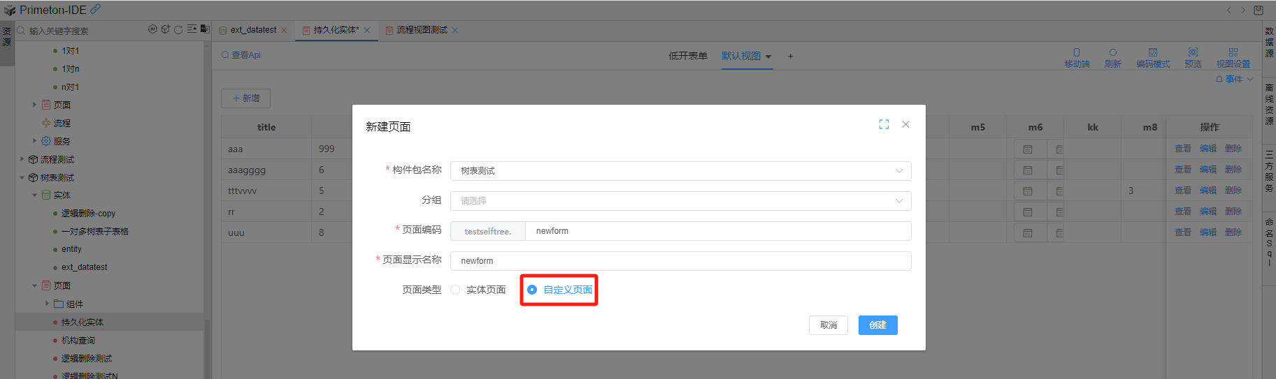Click the 移动端 mobile view icon
Viewport: 1276px width, 379px height.
(x=1077, y=57)
